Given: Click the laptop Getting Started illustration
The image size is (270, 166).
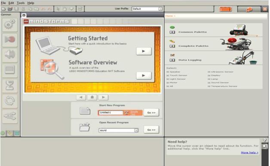Looking at the screenshot, I should pyautogui.click(x=48, y=45).
